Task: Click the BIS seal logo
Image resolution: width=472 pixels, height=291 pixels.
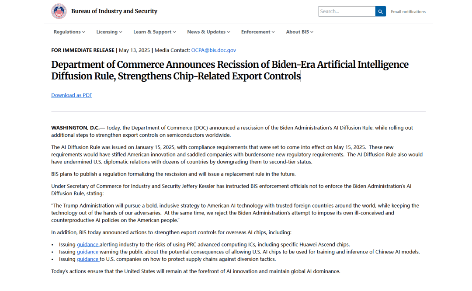Action: [x=59, y=11]
